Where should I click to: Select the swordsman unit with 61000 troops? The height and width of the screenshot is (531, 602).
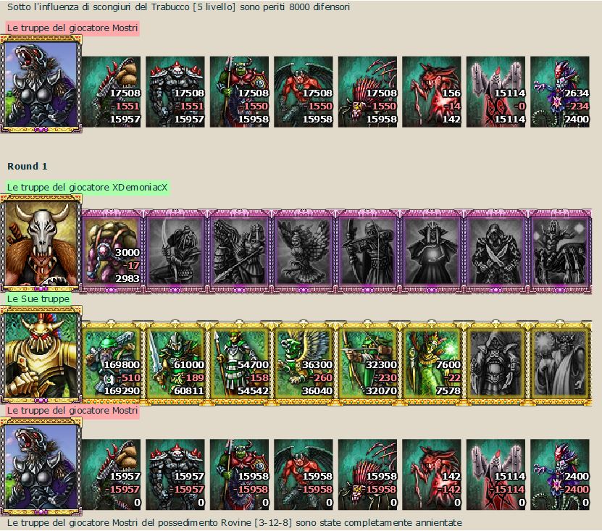point(175,364)
